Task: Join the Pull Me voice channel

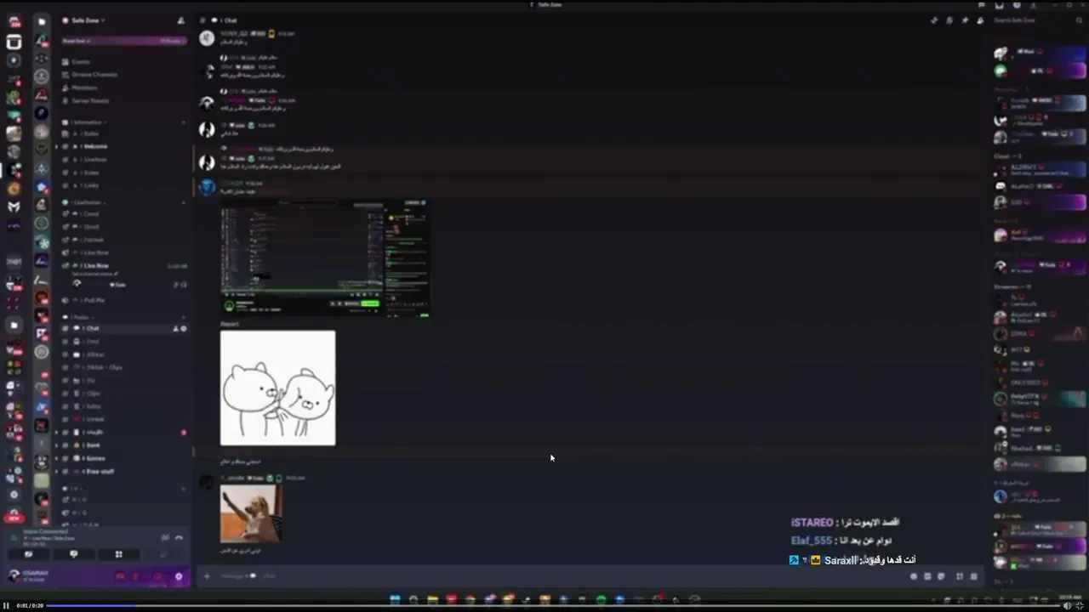Action: 94,300
